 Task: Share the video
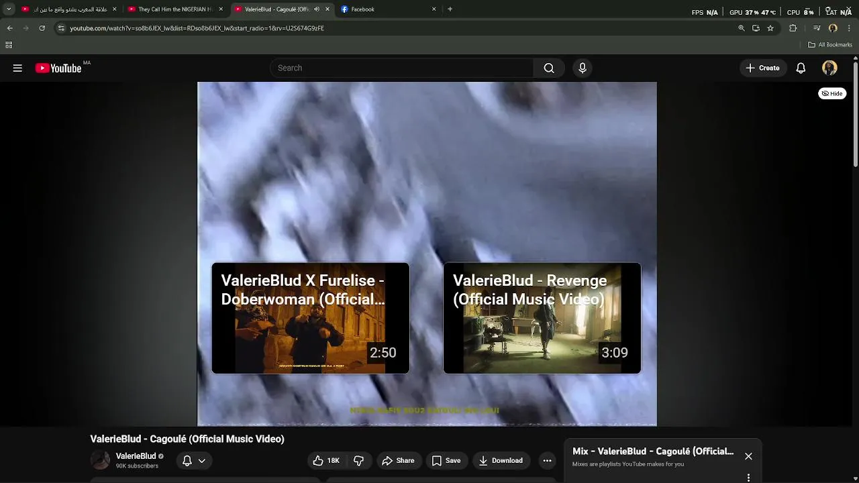click(398, 460)
